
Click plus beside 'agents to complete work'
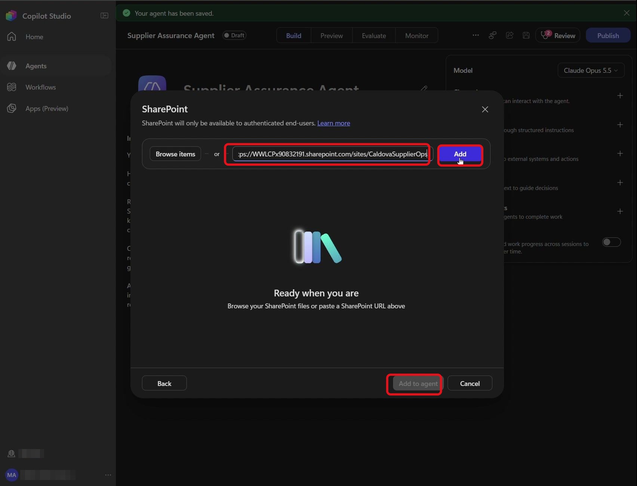(620, 211)
